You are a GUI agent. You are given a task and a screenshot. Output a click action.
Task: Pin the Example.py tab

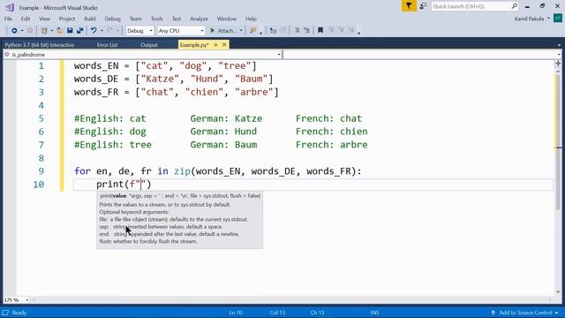pyautogui.click(x=215, y=45)
